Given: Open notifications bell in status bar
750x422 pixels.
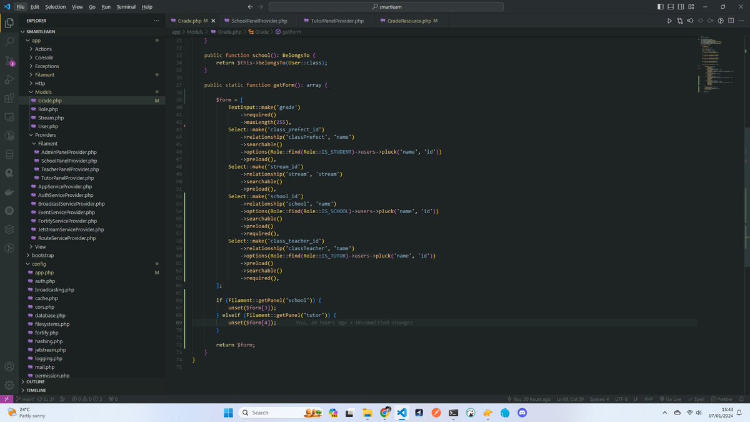Looking at the screenshot, I should click(x=741, y=399).
